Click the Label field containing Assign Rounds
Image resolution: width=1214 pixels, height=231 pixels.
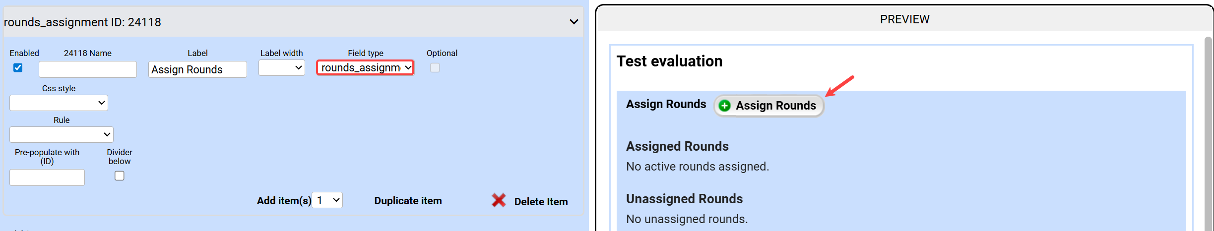(197, 69)
